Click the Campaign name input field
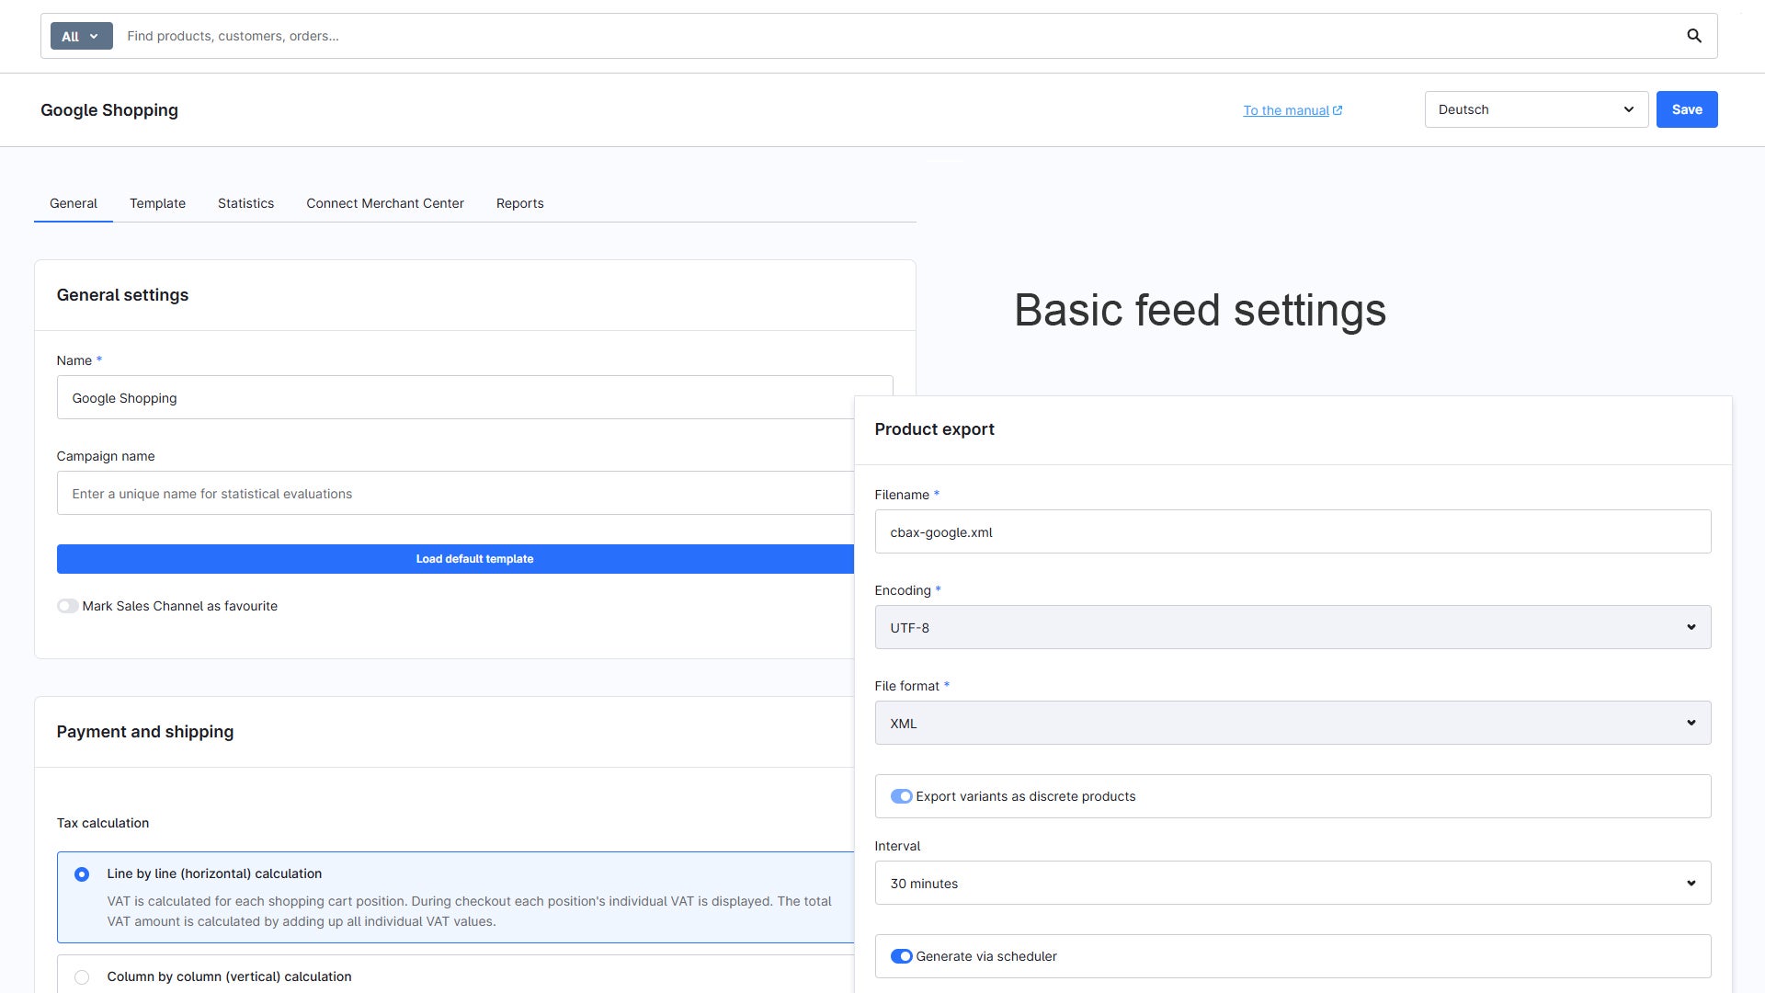The width and height of the screenshot is (1765, 993). pyautogui.click(x=456, y=493)
